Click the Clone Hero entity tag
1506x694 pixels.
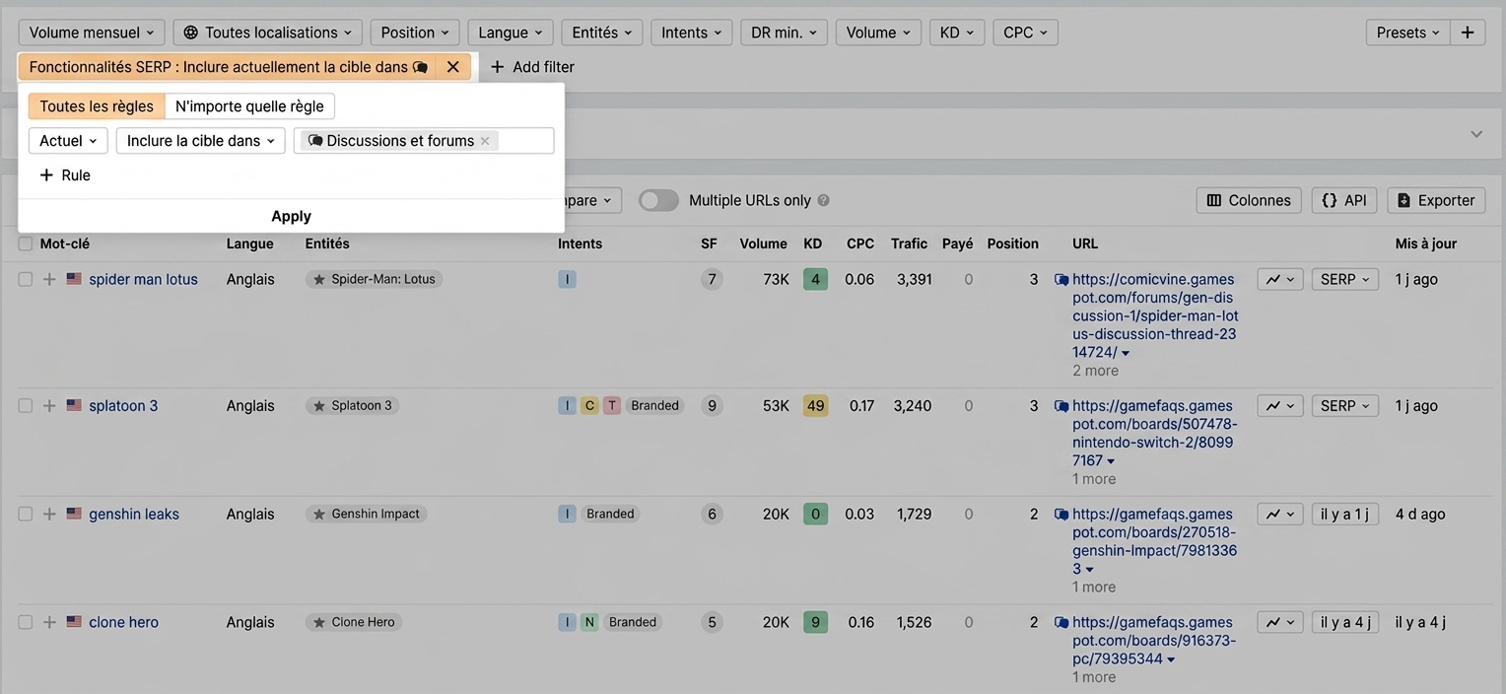click(354, 623)
